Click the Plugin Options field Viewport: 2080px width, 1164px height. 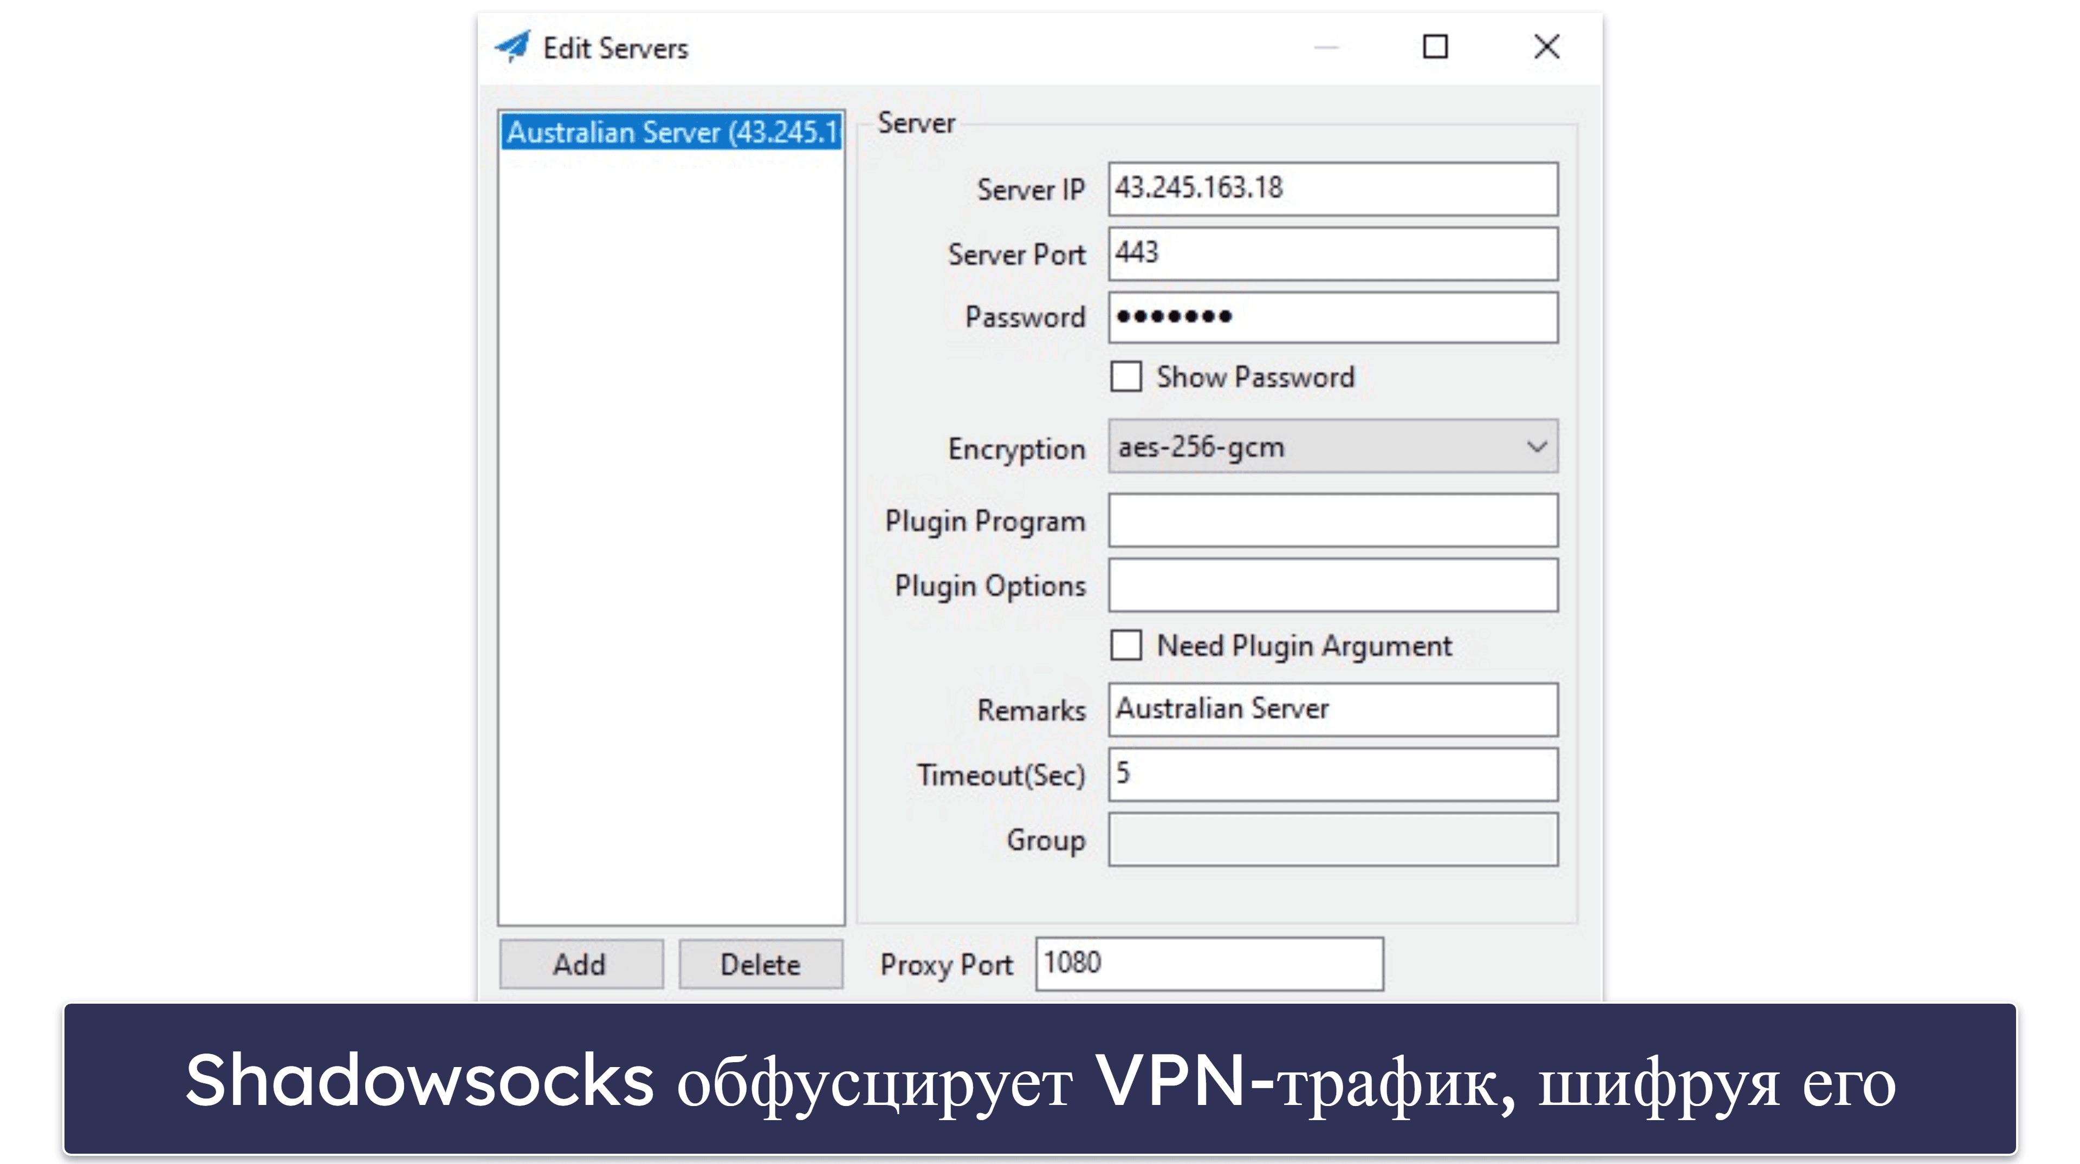[x=1332, y=585]
